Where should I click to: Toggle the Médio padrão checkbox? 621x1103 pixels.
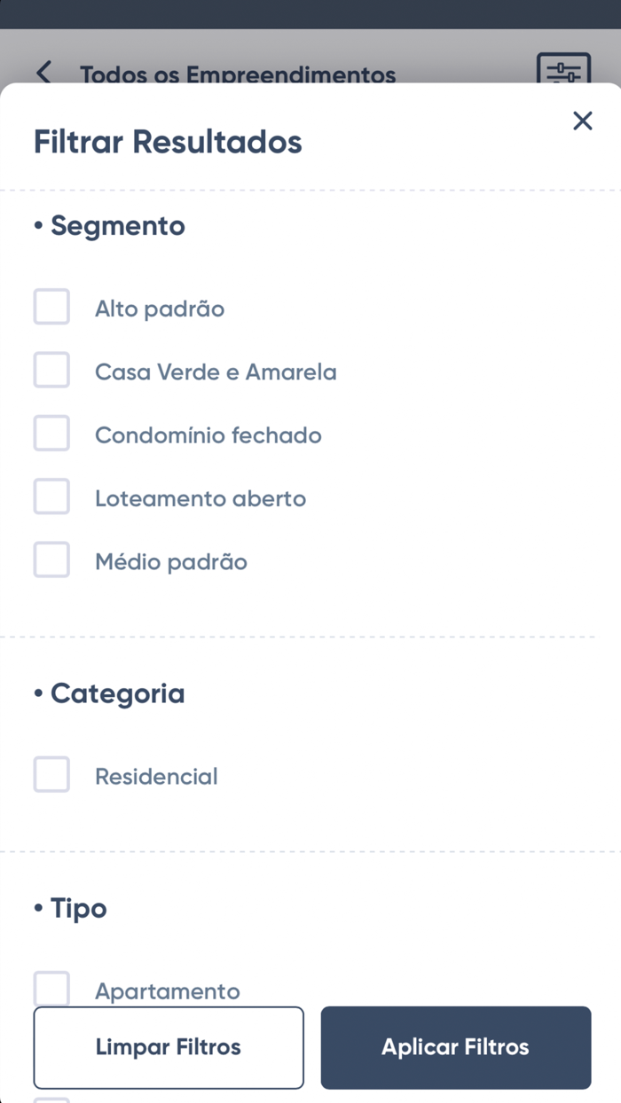point(51,559)
